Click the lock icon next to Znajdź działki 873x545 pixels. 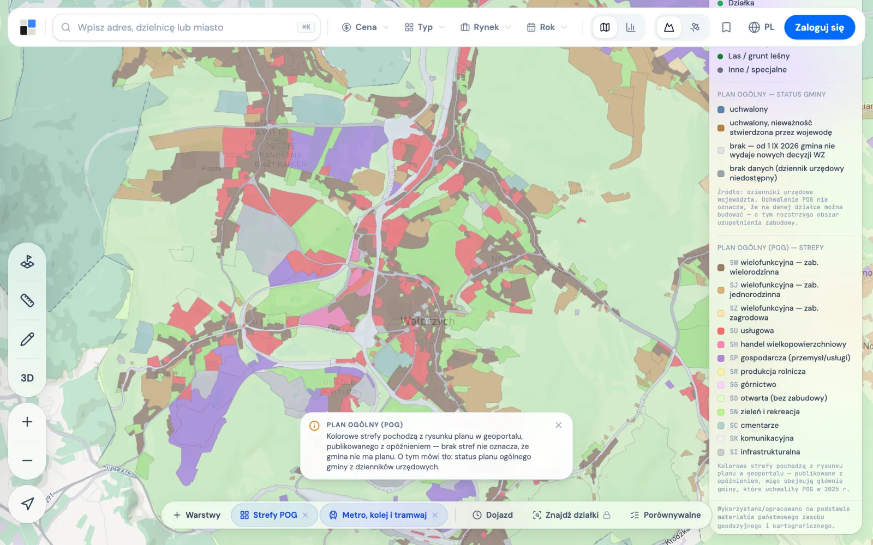coord(607,515)
